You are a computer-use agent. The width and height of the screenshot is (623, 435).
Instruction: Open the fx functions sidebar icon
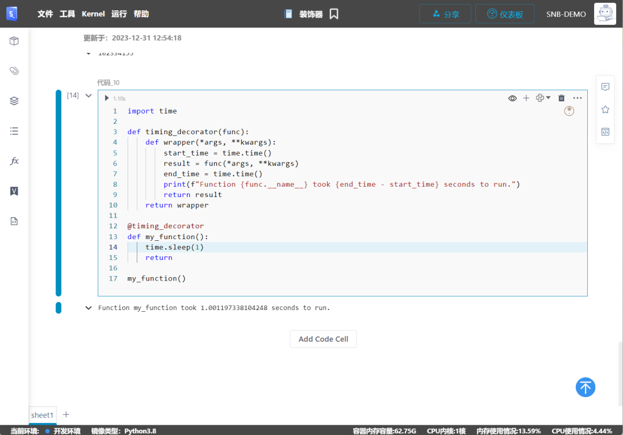(14, 161)
